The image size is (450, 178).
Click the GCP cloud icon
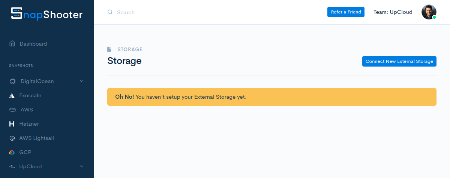(x=12, y=152)
